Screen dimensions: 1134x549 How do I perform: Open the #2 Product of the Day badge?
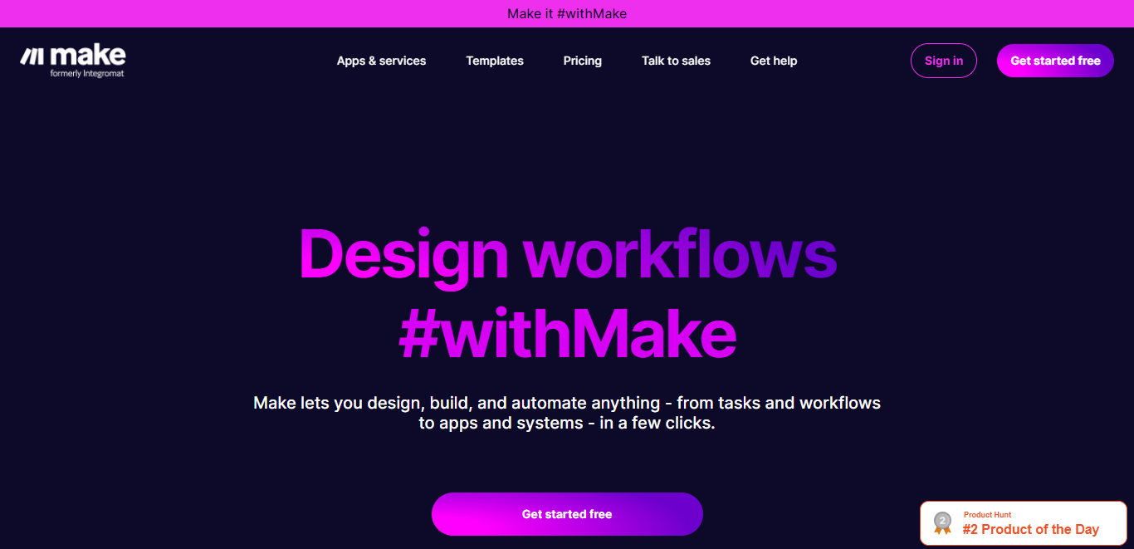(1023, 523)
